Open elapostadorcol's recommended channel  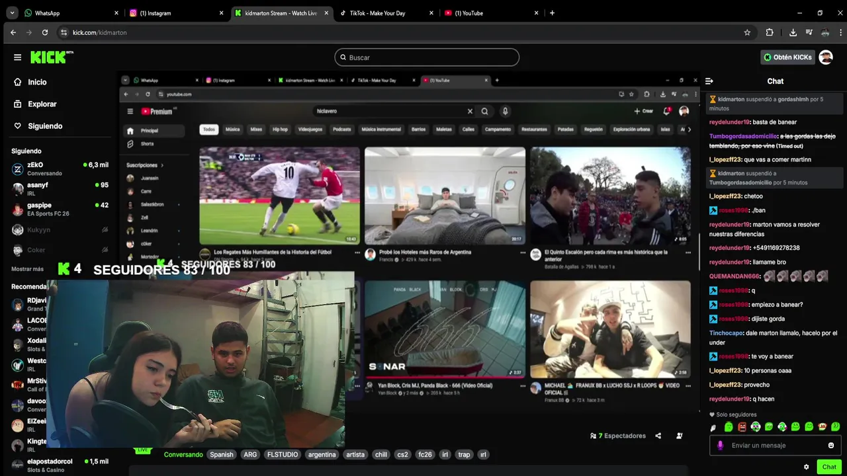point(60,465)
